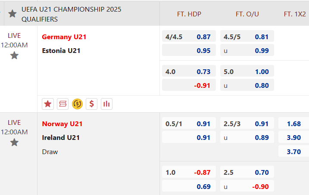Open the statistics bar chart icon

click(106, 104)
